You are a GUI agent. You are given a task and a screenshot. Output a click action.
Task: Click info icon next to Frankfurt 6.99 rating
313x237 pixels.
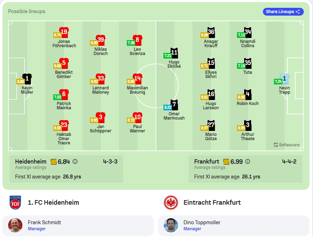pos(248,161)
